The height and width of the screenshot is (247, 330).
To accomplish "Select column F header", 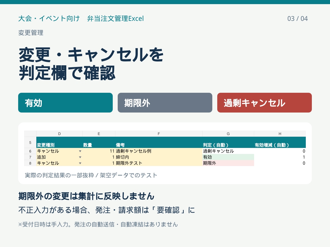I will (x=159, y=134).
